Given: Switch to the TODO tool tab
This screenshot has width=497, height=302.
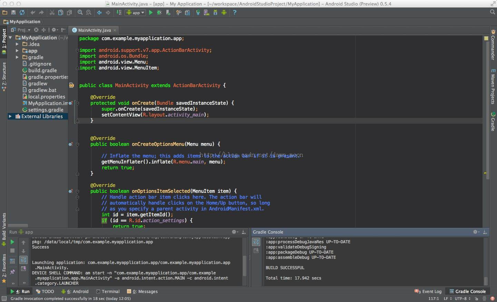Looking at the screenshot, I should [x=45, y=291].
